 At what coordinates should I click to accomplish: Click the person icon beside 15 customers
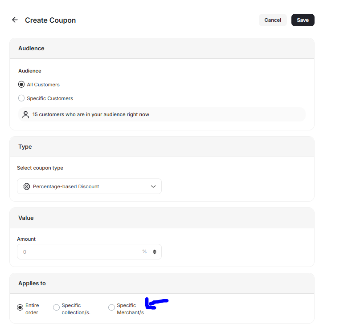26,114
